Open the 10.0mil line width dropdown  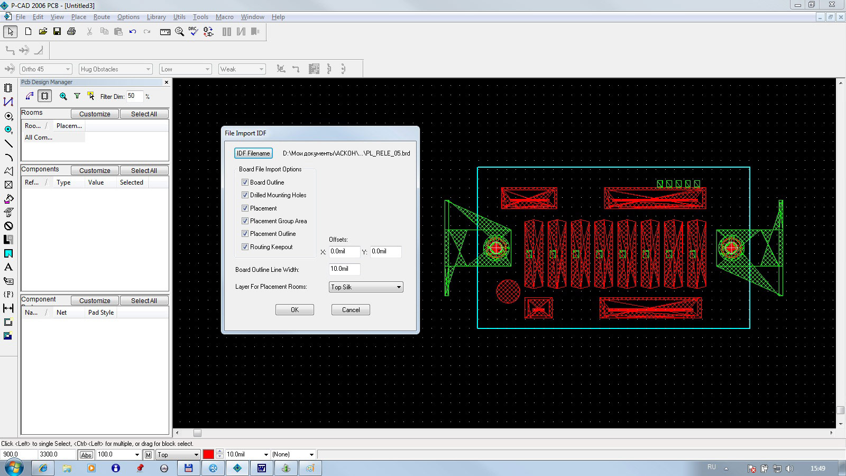(x=265, y=455)
